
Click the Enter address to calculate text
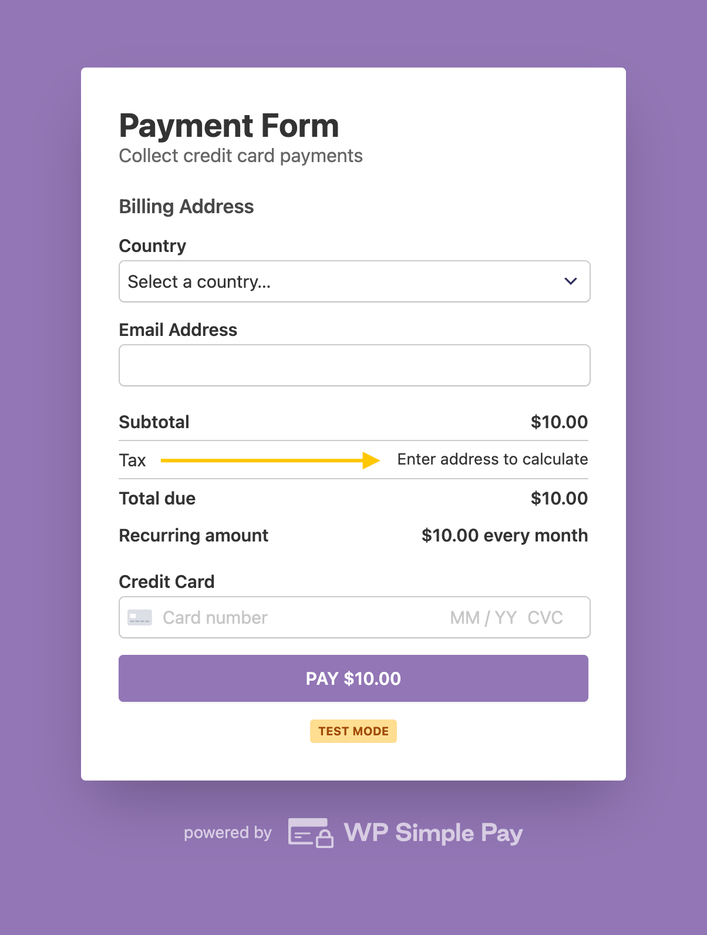pyautogui.click(x=492, y=459)
